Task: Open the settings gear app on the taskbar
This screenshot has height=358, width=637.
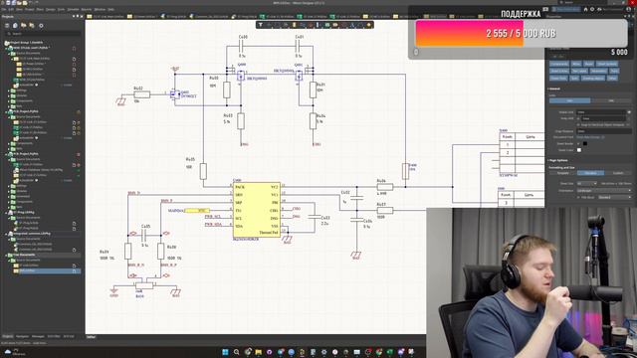Action: click(x=323, y=352)
